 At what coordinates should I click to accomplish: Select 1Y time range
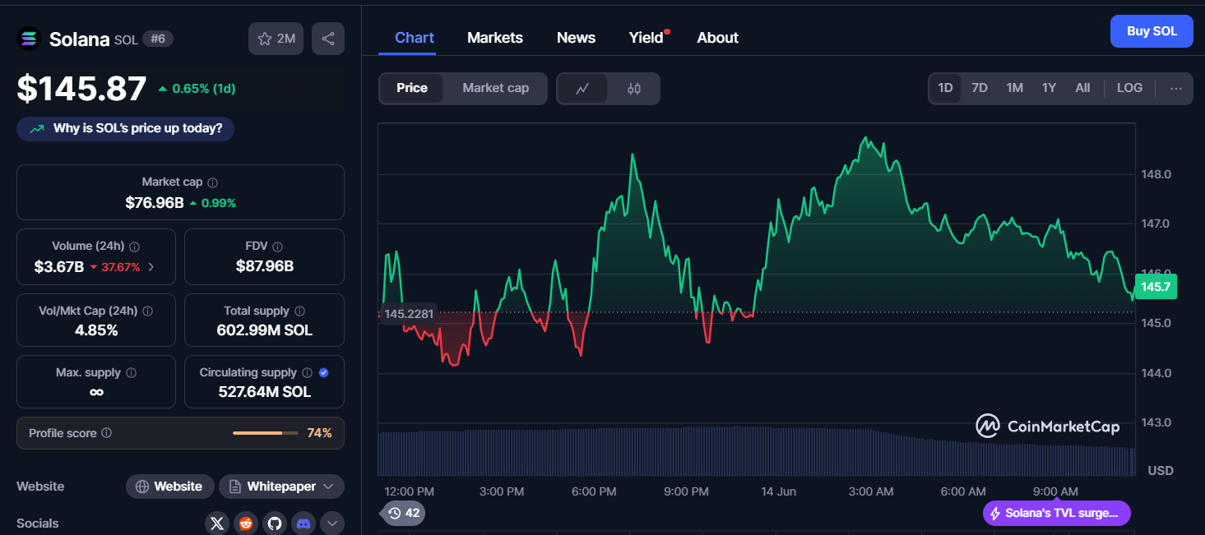tap(1049, 88)
